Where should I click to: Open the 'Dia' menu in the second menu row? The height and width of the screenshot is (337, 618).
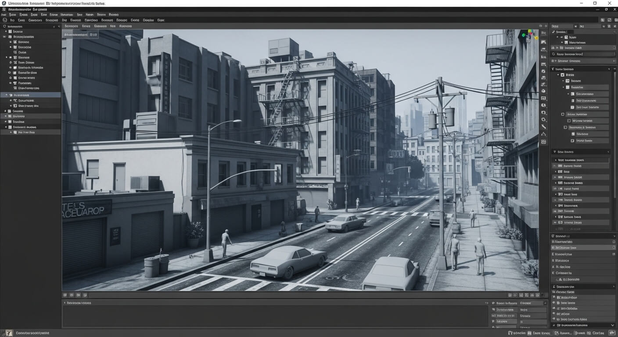click(64, 20)
